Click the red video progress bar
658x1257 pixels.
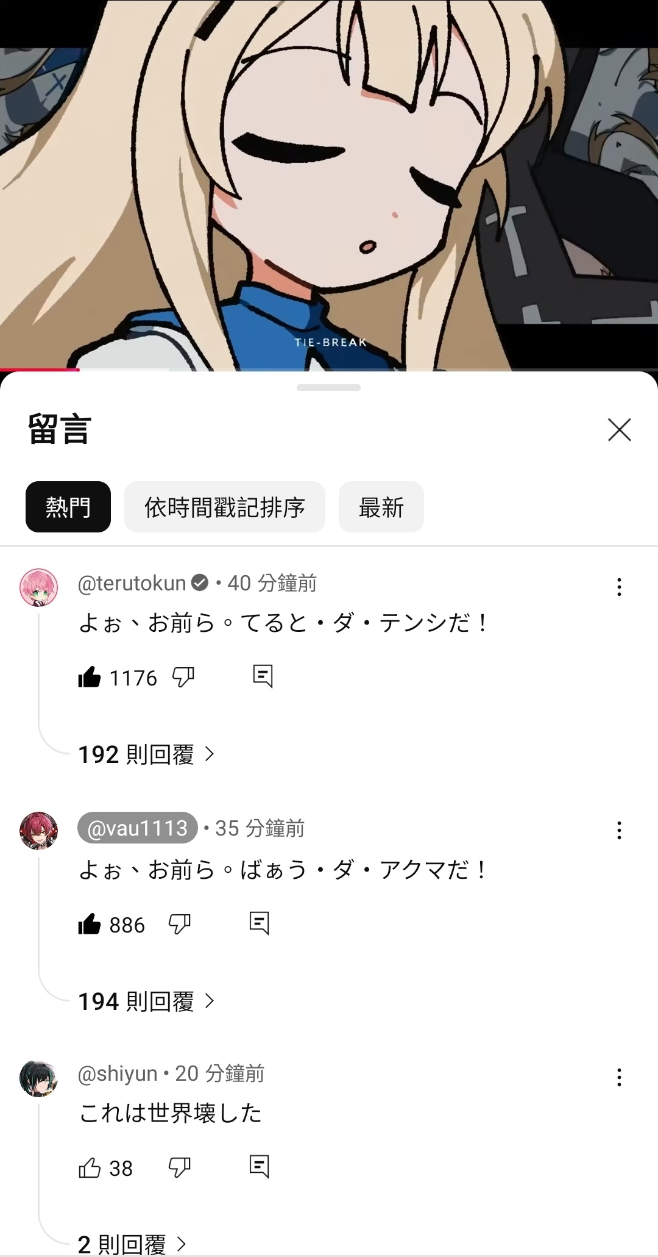tap(40, 369)
